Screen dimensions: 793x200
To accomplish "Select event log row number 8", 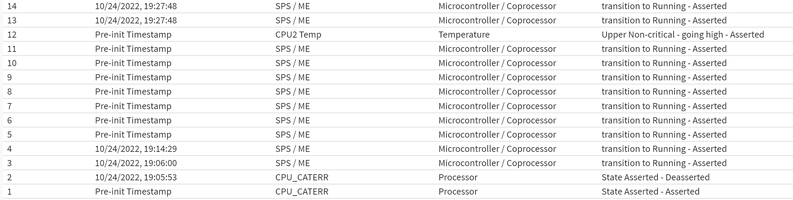I will [398, 92].
